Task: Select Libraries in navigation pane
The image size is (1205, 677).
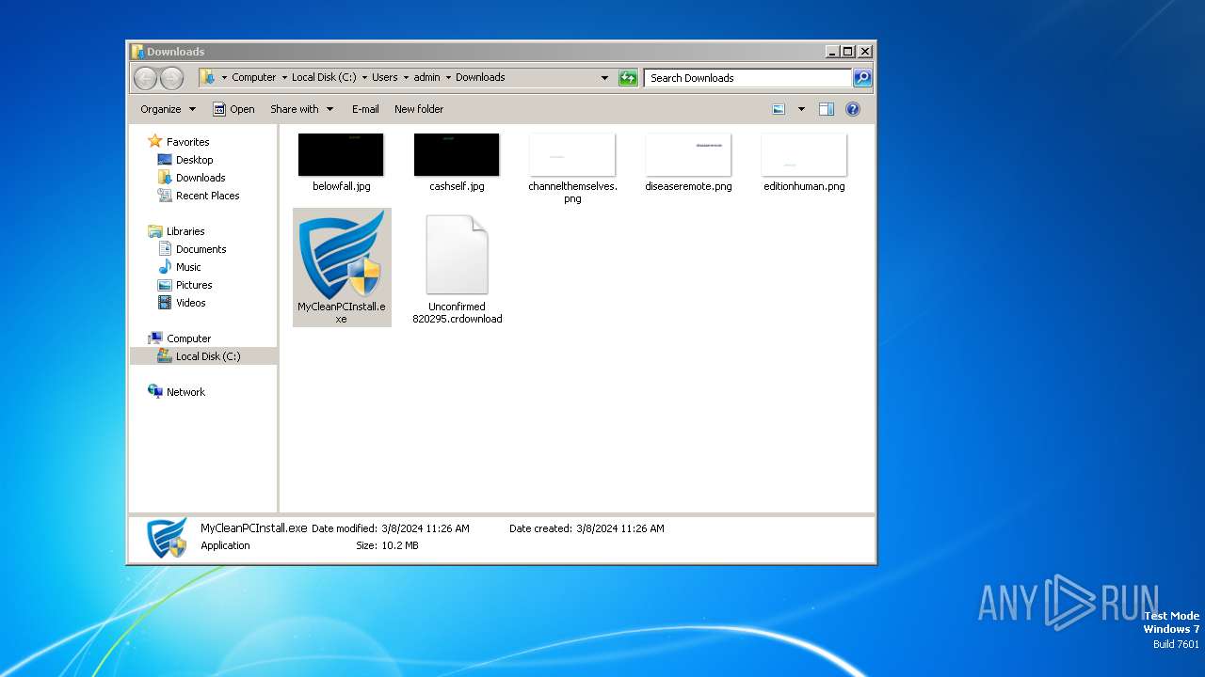Action: [185, 231]
